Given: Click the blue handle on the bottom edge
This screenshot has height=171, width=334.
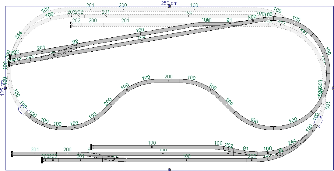Looking at the screenshot, I should pyautogui.click(x=169, y=170).
